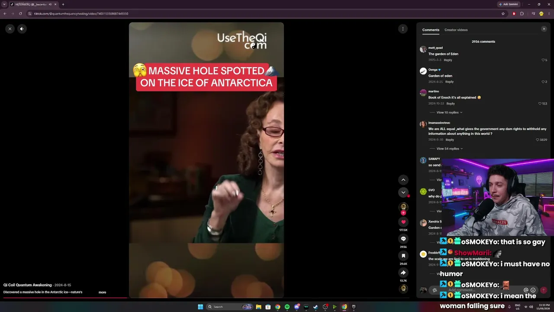Open File Explorer from the taskbar
Screen dimensions: 554x312
[258, 307]
